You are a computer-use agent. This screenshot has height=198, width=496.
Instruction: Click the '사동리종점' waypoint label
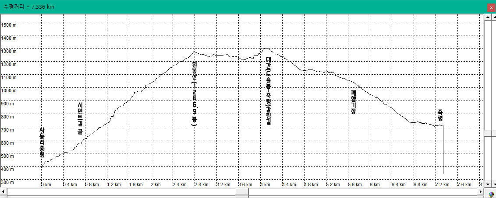coord(42,142)
